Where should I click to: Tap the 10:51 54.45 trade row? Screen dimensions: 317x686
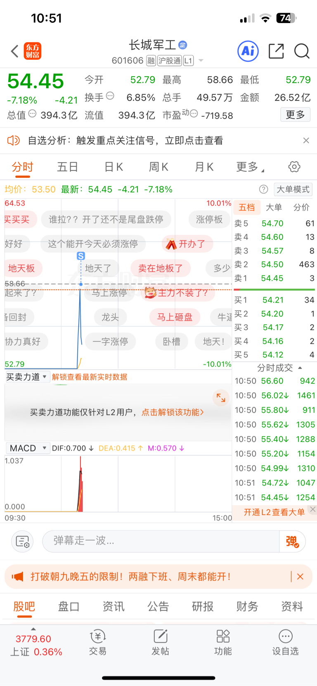click(x=274, y=497)
